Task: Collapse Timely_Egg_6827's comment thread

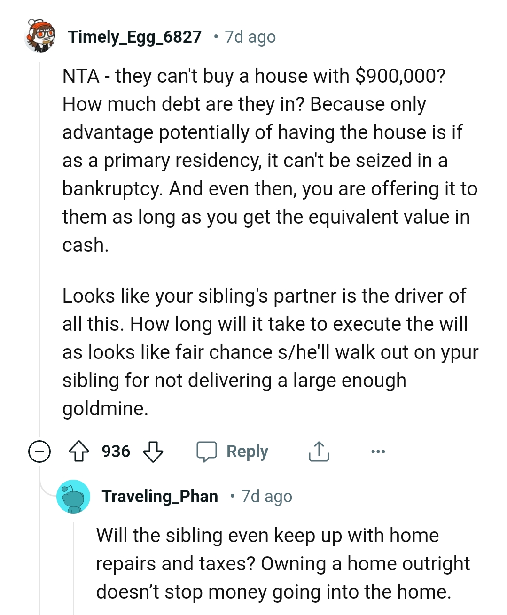Action: (39, 452)
